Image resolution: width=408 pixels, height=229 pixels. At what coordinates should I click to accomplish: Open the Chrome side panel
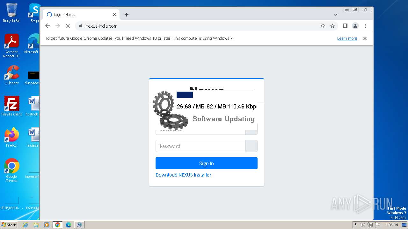coord(345,26)
